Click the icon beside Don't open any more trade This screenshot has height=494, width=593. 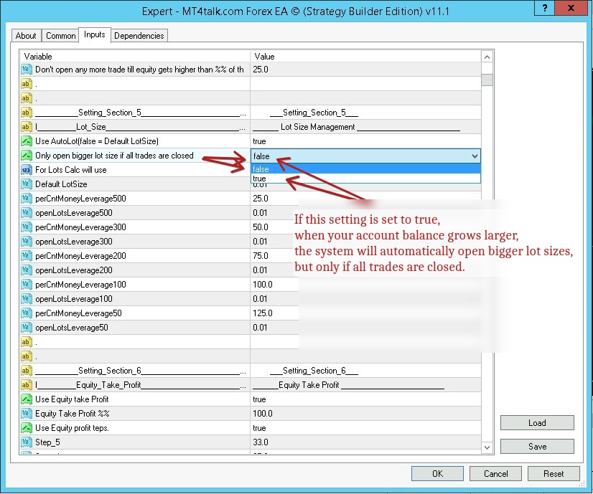pyautogui.click(x=26, y=70)
